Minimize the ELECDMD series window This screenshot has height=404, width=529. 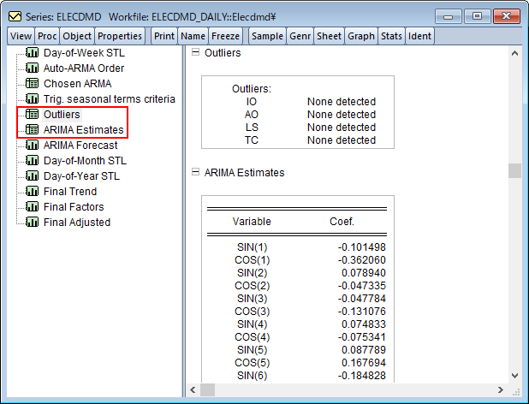click(448, 16)
